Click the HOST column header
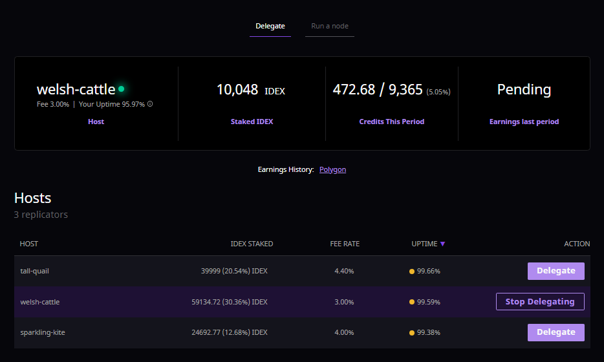This screenshot has height=362, width=604. click(29, 244)
